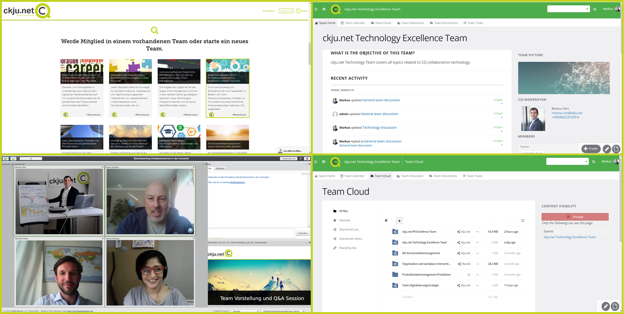Expand the 6:32pm activity entry chevron
This screenshot has height=314, width=624.
(x=502, y=104)
